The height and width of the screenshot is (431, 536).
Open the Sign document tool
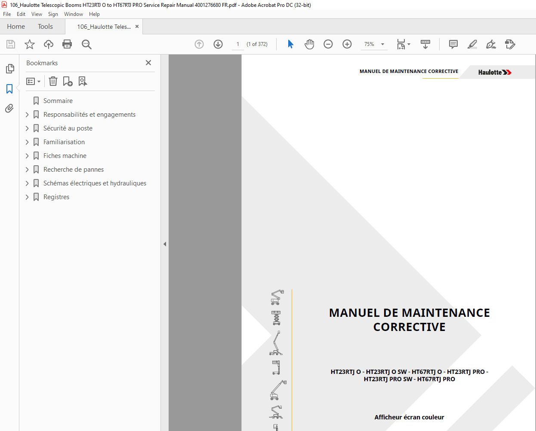pyautogui.click(x=491, y=44)
